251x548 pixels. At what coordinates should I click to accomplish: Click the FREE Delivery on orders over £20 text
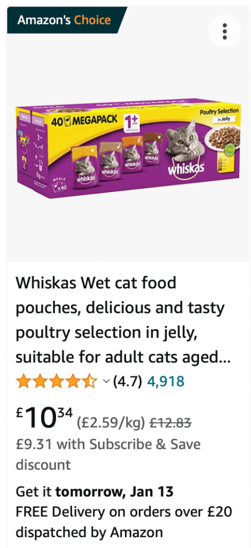(x=124, y=512)
